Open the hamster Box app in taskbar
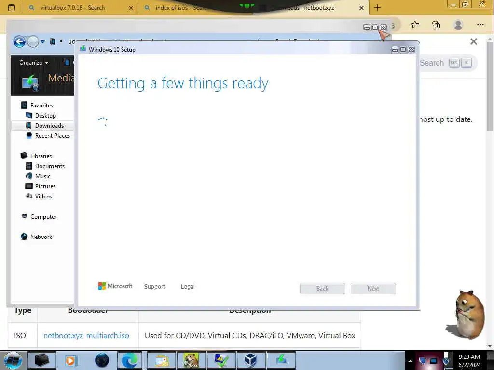This screenshot has width=494, height=370. (x=191, y=360)
